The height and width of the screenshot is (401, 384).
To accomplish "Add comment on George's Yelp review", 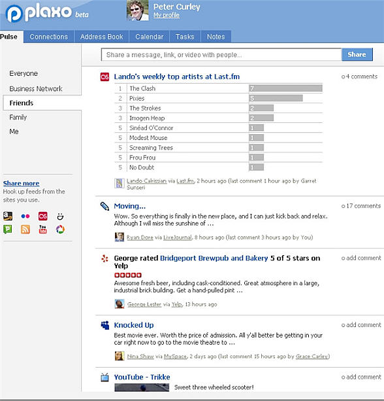I will [x=361, y=258].
